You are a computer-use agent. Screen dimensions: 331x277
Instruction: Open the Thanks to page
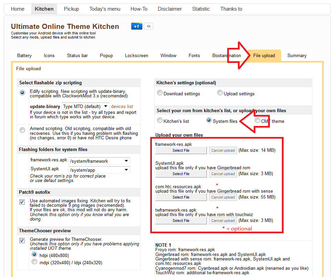pyautogui.click(x=231, y=9)
